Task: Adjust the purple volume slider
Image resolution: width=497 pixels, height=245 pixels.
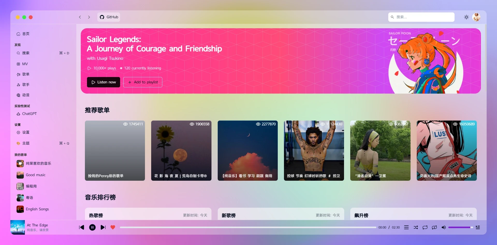Action: pos(461,227)
